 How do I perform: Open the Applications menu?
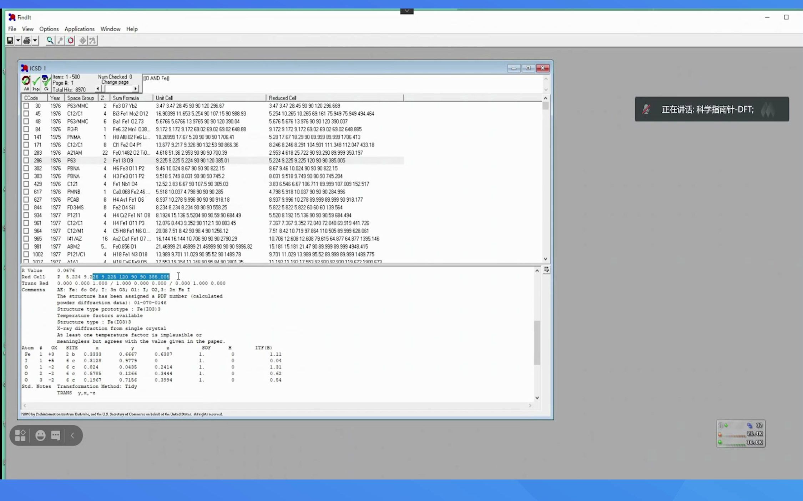click(x=79, y=29)
